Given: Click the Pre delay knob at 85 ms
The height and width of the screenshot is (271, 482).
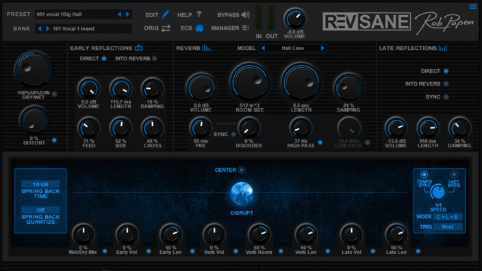Looking at the screenshot, I should click(x=201, y=128).
